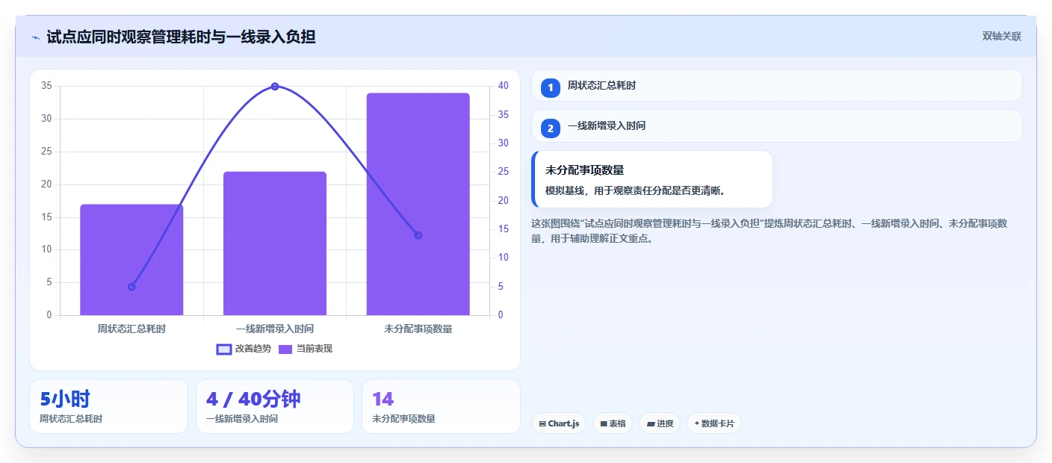Viewport: 1052px width, 463px height.
Task: Click the 进度 tag
Action: (660, 423)
